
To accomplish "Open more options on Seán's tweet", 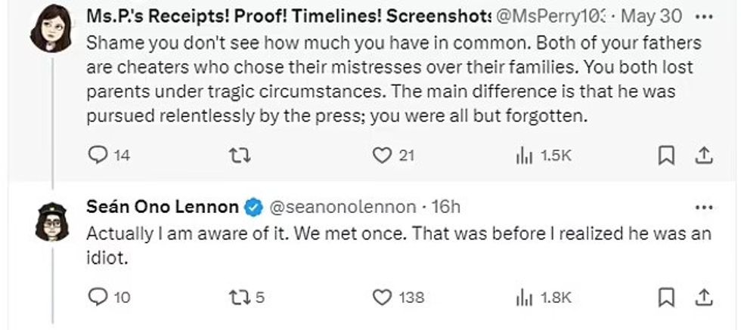I will point(702,207).
